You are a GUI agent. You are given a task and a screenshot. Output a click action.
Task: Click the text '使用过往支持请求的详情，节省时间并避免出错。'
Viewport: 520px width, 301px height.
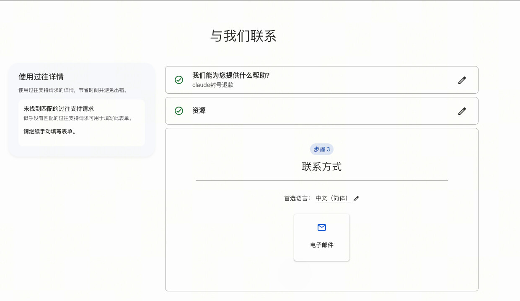[x=73, y=90]
